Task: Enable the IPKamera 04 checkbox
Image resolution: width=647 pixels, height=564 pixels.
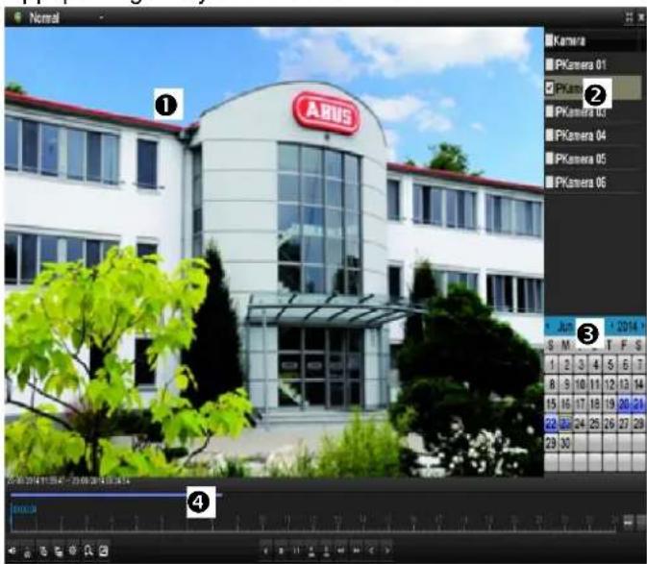Action: 549,135
